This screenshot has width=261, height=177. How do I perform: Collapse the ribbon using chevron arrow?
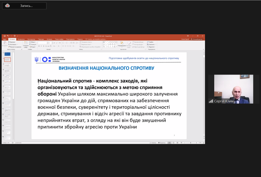pos(203,49)
